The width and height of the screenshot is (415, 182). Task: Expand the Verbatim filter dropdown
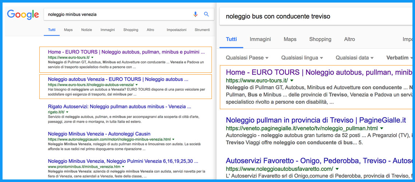399,58
